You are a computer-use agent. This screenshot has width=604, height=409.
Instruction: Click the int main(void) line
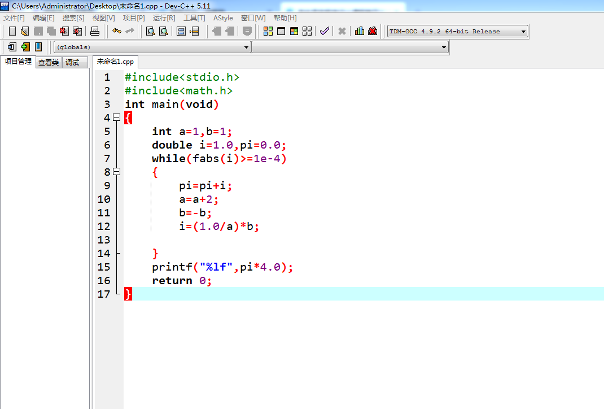[x=172, y=104]
